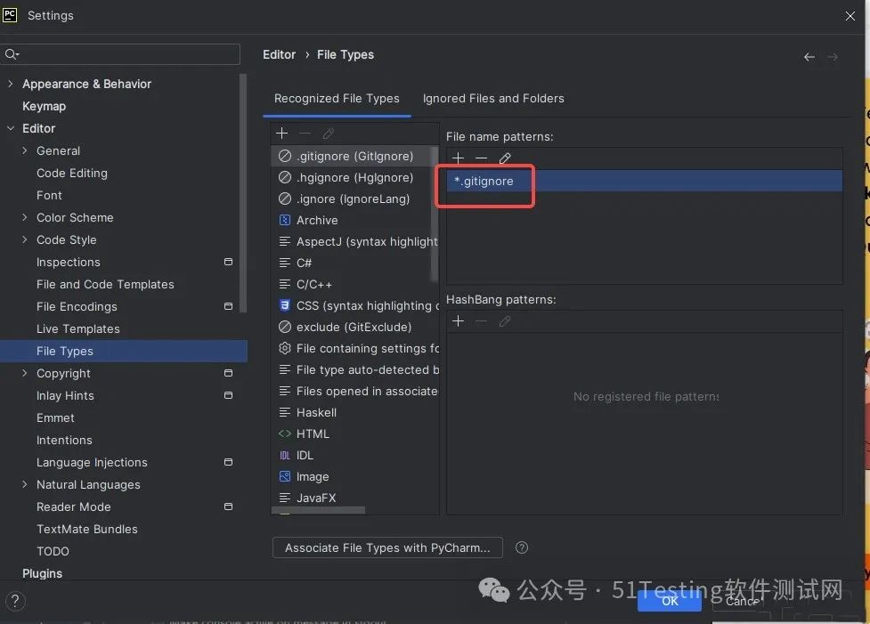Open Reader Mode settings
870x624 pixels.
click(x=74, y=506)
